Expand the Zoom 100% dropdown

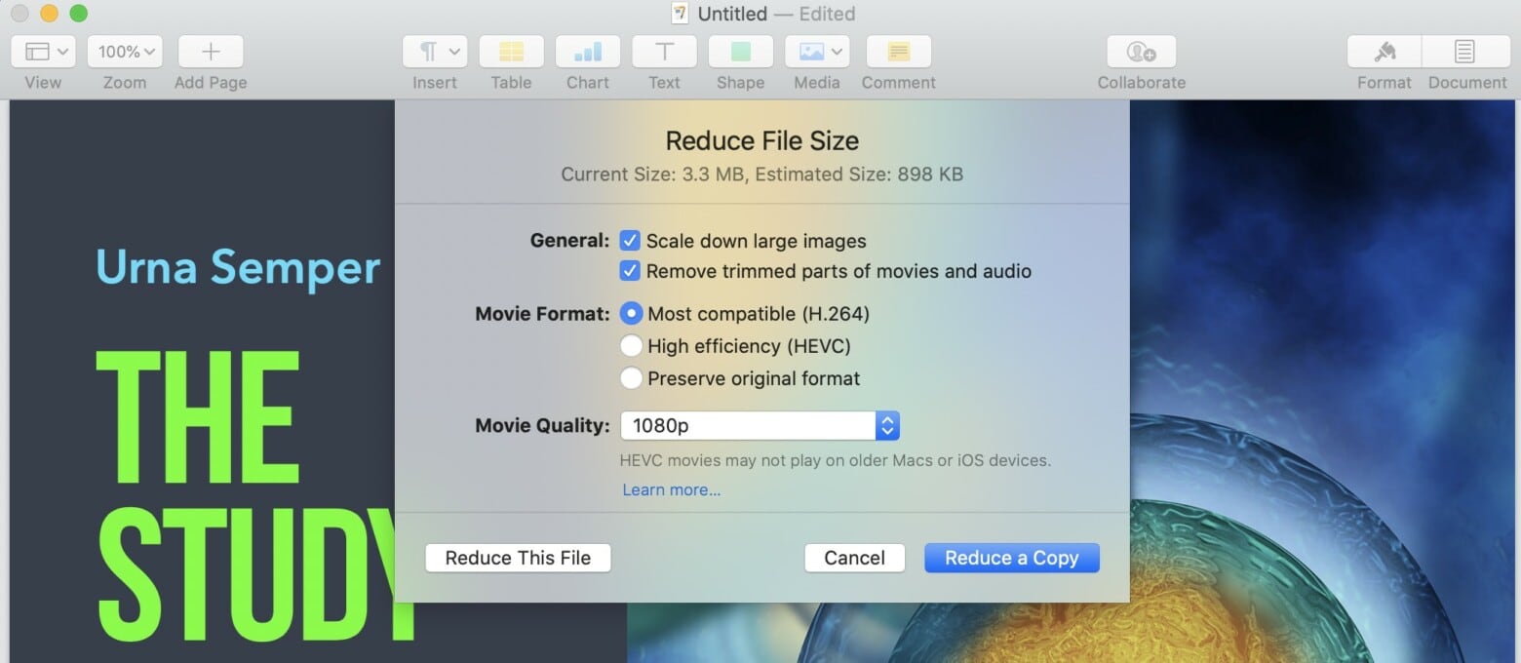(125, 52)
